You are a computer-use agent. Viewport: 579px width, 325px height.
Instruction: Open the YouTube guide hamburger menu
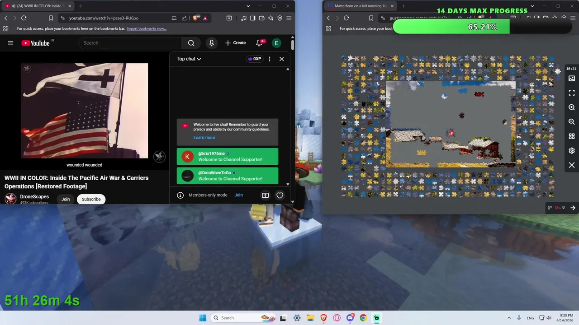pos(10,43)
